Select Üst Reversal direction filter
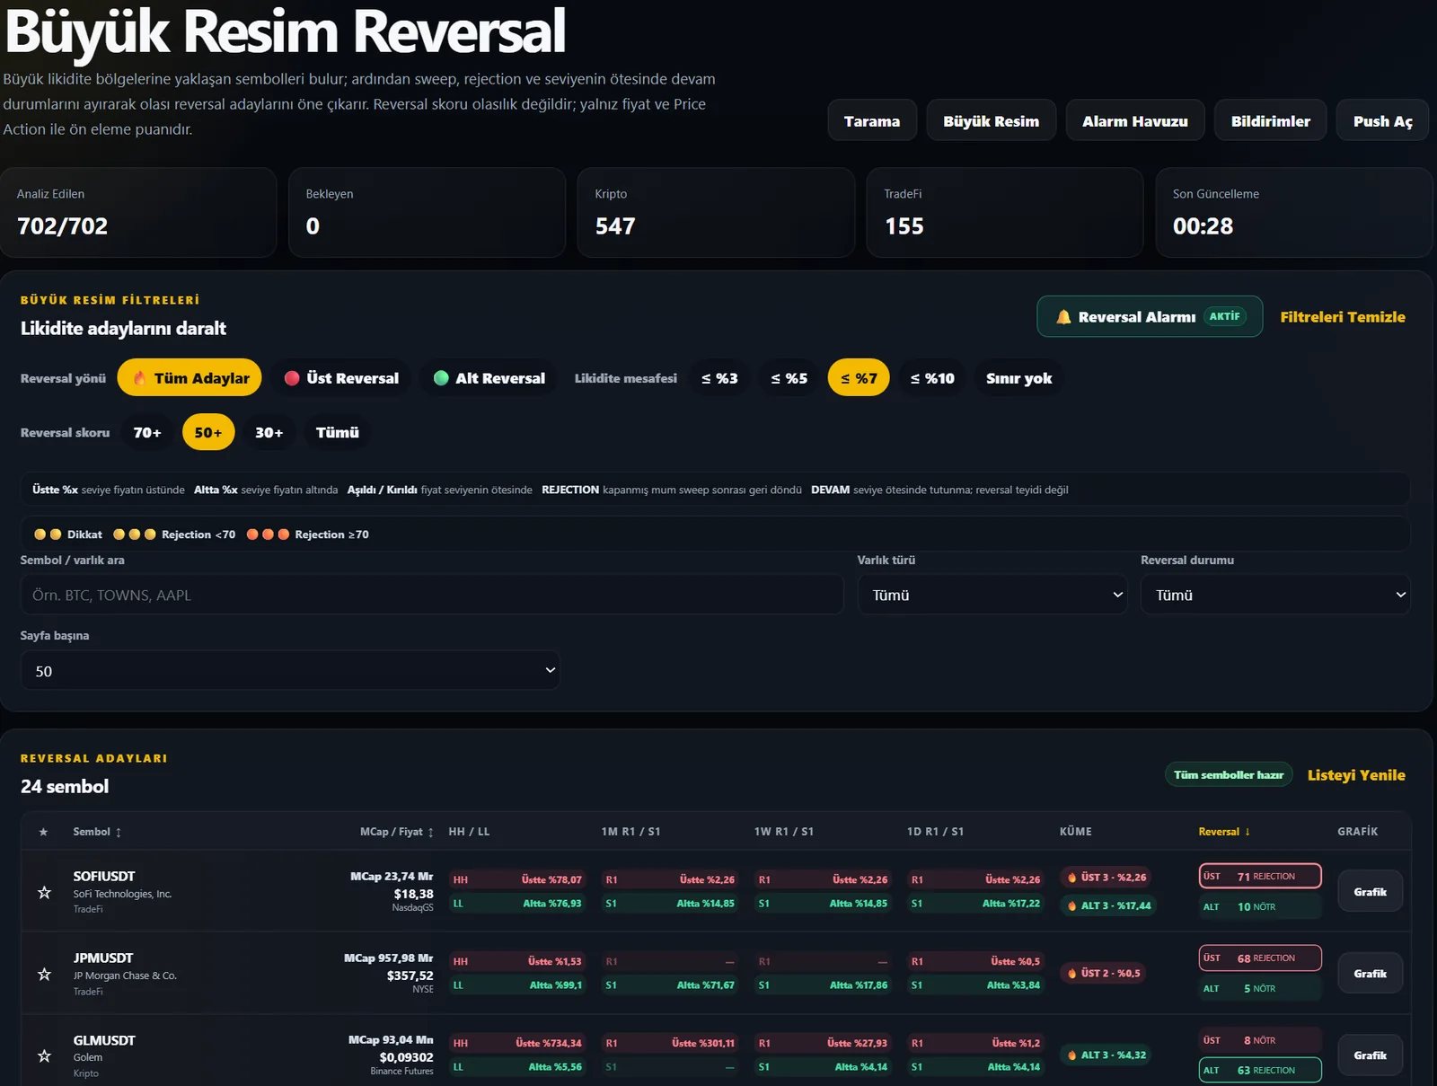This screenshot has height=1086, width=1437. (x=341, y=378)
